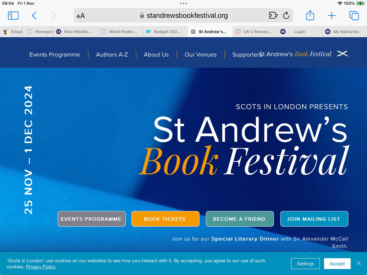Dismiss the cookie banner with the X

coord(359,263)
